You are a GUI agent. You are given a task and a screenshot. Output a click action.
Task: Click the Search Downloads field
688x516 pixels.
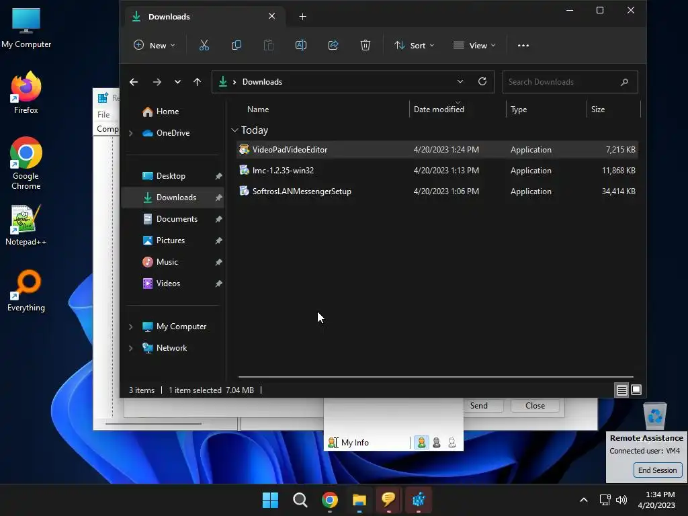(x=570, y=82)
